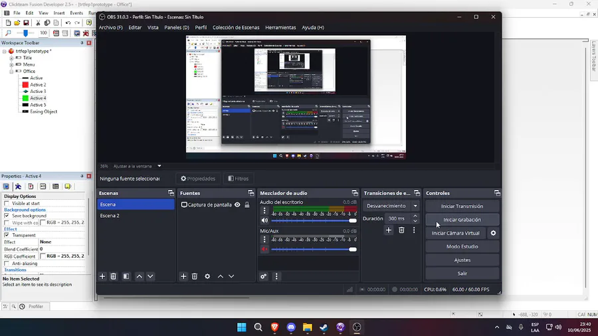This screenshot has width=598, height=336.
Task: Click Undo arrow in Clickteam toolbar
Action: (x=68, y=23)
